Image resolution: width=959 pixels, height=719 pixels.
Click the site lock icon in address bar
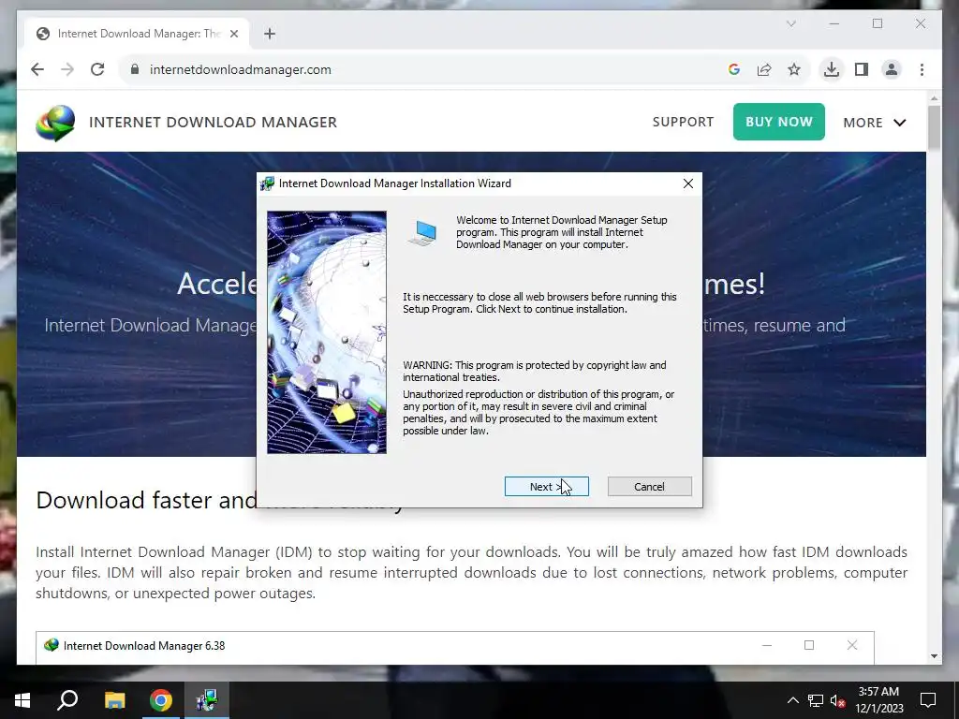(135, 69)
